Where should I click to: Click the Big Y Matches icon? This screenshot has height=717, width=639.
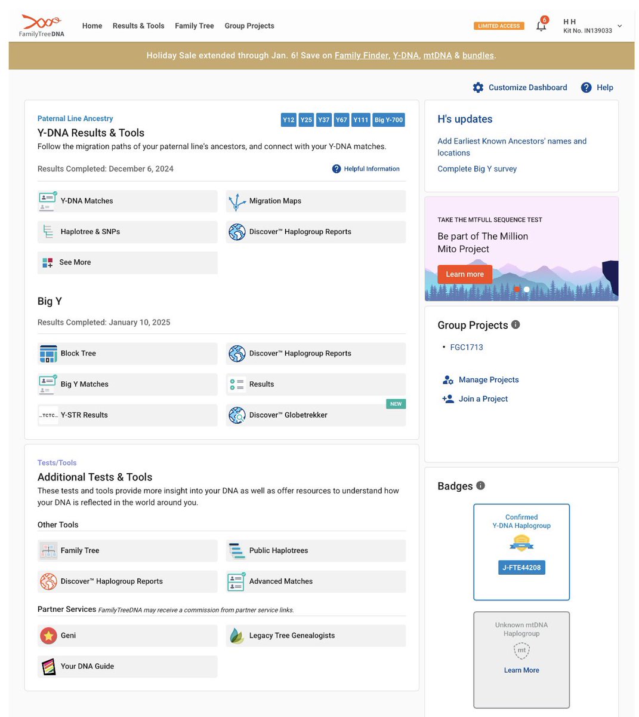coord(48,384)
